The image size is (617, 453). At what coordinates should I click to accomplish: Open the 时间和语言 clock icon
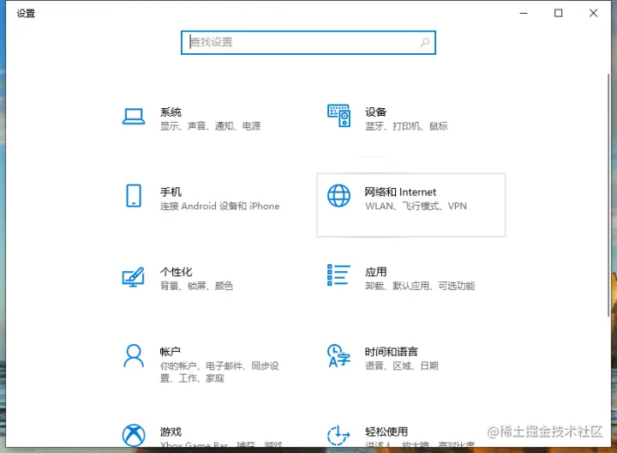tap(338, 356)
